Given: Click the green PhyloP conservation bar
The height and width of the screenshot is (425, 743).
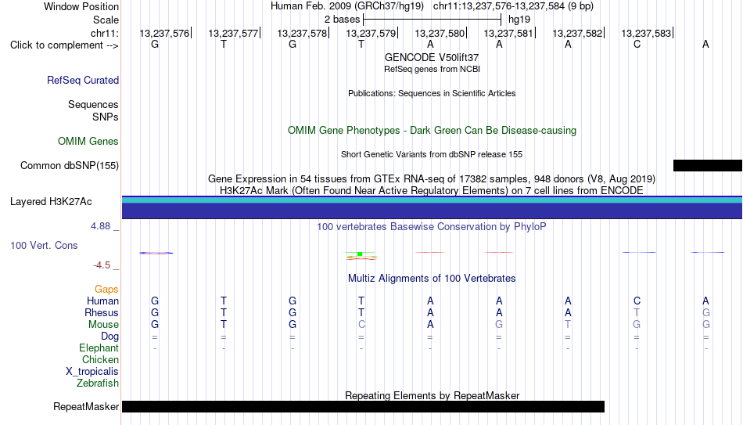Looking at the screenshot, I should tap(360, 254).
